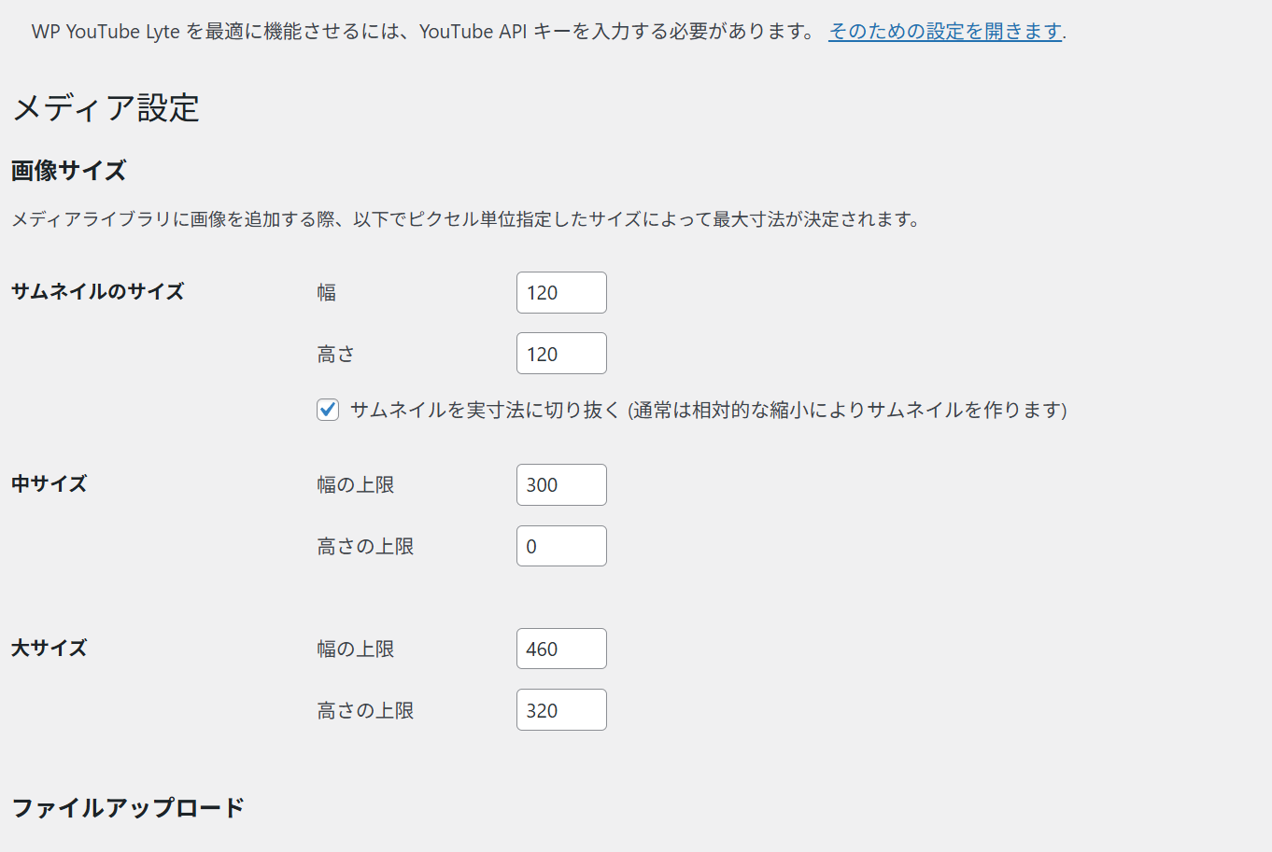Click the サムネイルのサイズ row title

tap(97, 291)
